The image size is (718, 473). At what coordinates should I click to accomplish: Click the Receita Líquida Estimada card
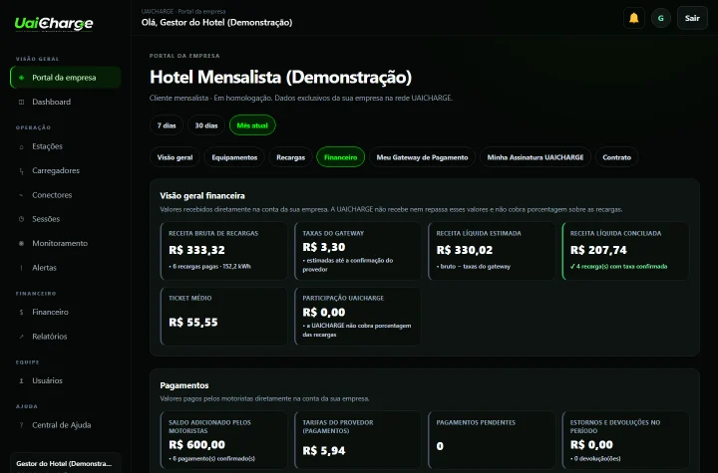tap(492, 251)
